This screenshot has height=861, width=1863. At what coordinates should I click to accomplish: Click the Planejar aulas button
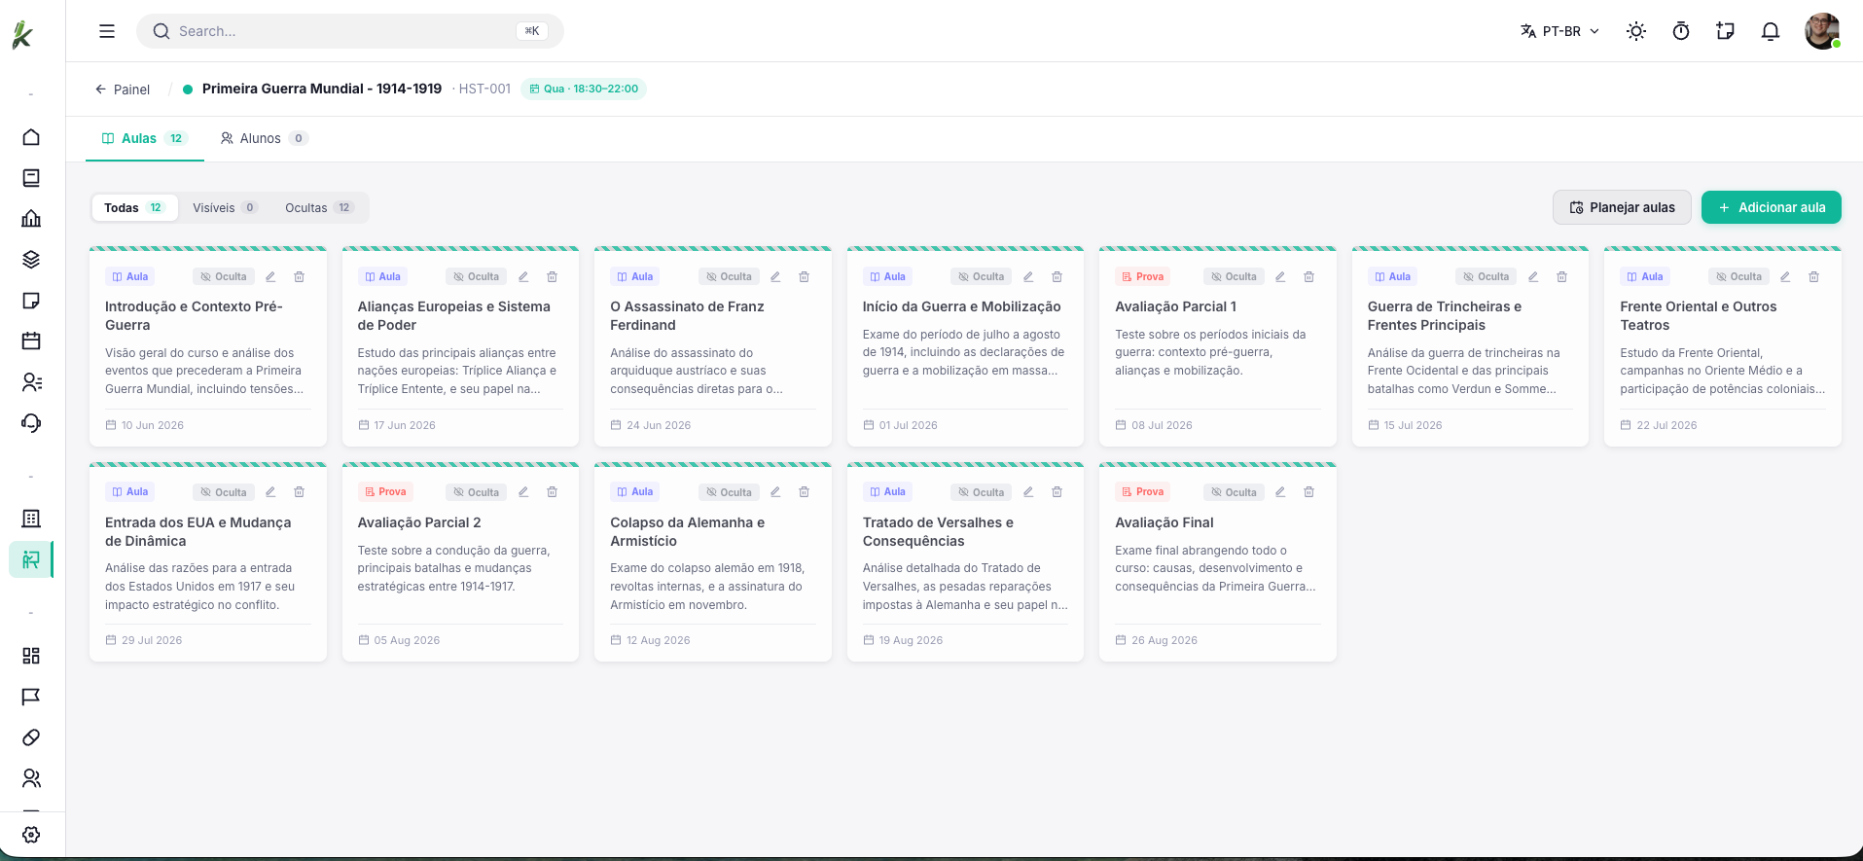pyautogui.click(x=1622, y=207)
